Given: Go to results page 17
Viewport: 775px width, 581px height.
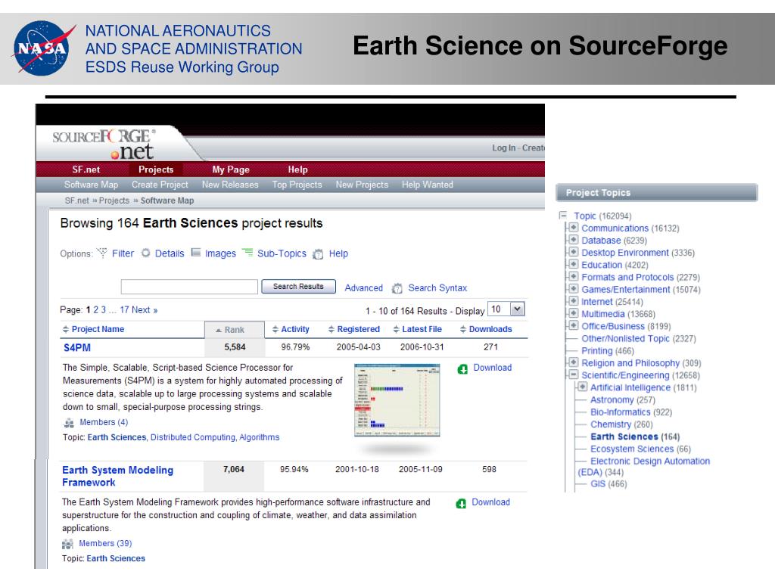Looking at the screenshot, I should point(124,309).
